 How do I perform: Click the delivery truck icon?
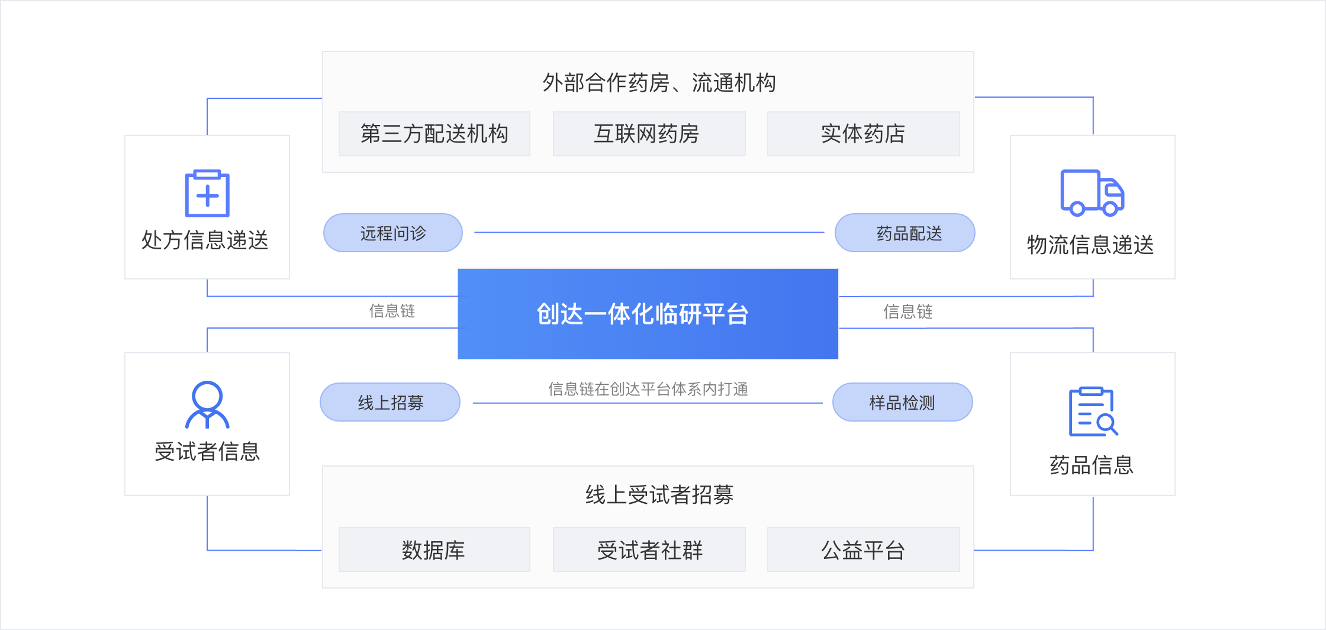(1092, 192)
